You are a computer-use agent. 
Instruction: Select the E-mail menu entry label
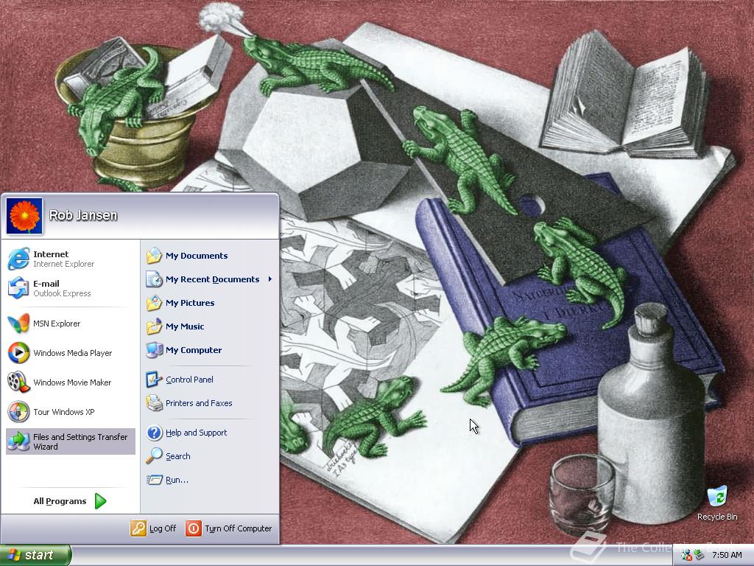(46, 284)
